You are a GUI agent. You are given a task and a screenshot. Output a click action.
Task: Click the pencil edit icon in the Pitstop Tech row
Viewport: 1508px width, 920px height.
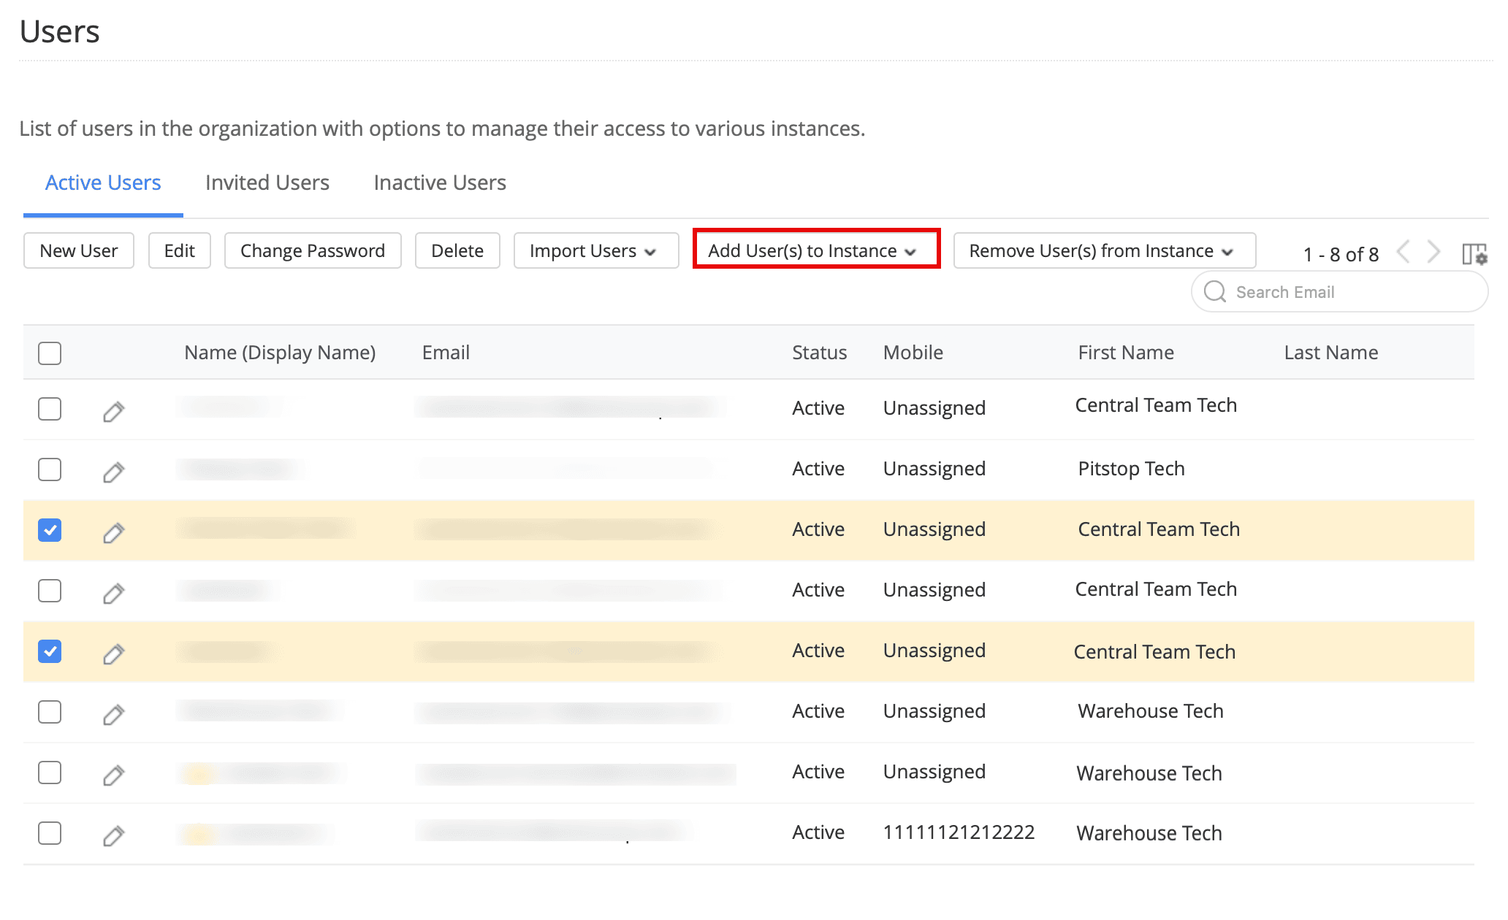click(x=113, y=472)
